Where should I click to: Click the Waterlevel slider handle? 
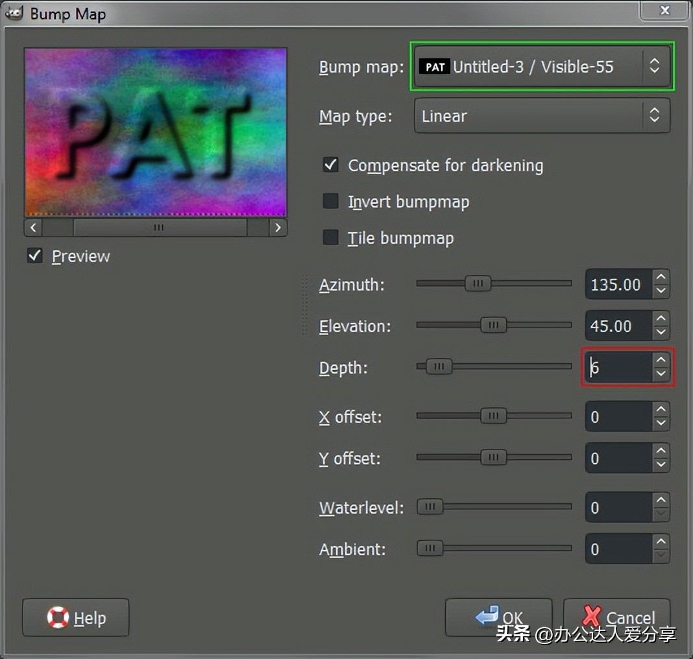[430, 507]
